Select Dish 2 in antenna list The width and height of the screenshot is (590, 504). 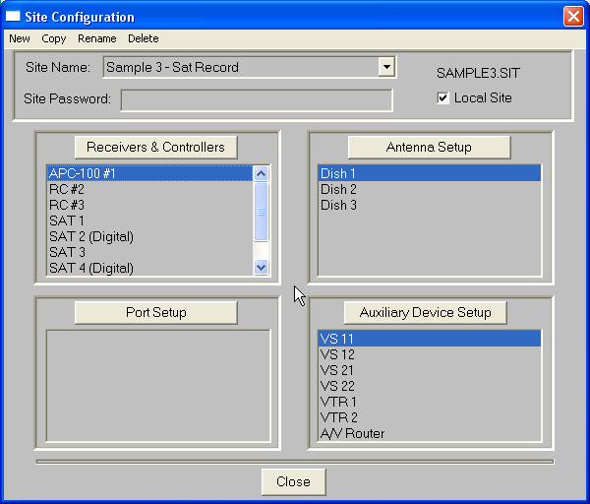[x=338, y=189]
